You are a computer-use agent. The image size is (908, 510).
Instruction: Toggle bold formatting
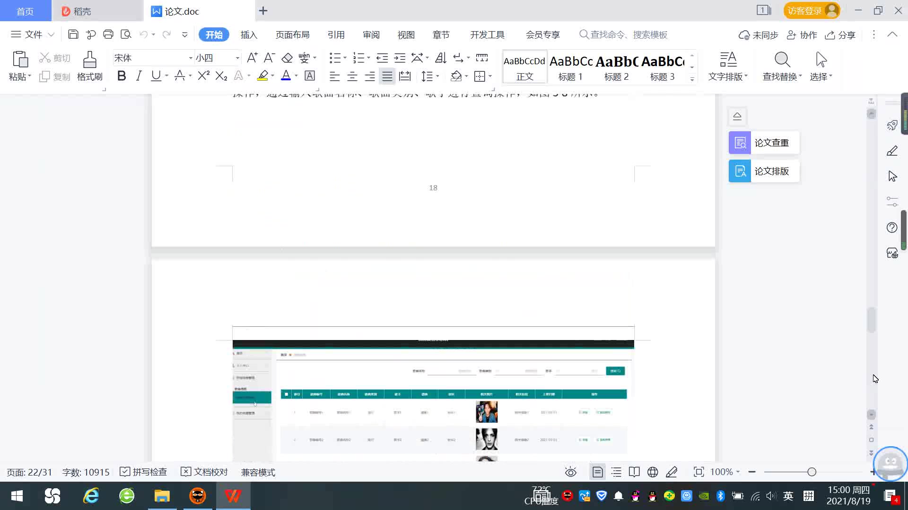122,76
